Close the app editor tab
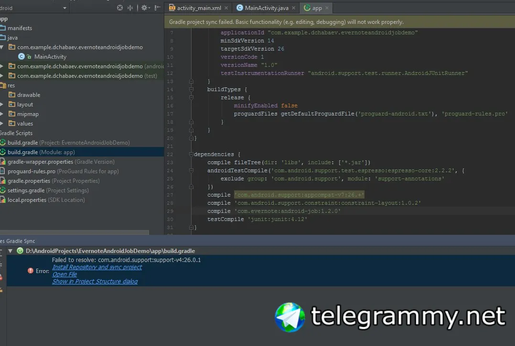515x346 pixels. tap(327, 8)
